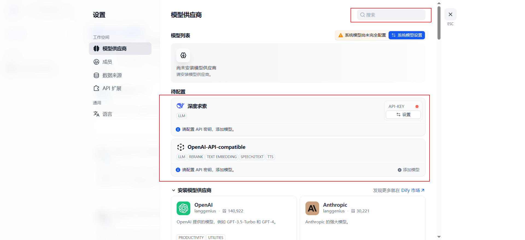Click the PRODUCTIVITY tag on OpenAI card
Screen dimensions: 525x240
(191, 238)
